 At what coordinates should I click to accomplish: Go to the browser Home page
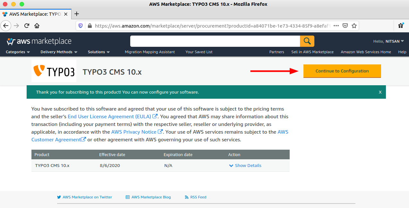[x=37, y=26]
